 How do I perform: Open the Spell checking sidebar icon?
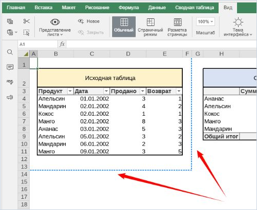point(10,82)
